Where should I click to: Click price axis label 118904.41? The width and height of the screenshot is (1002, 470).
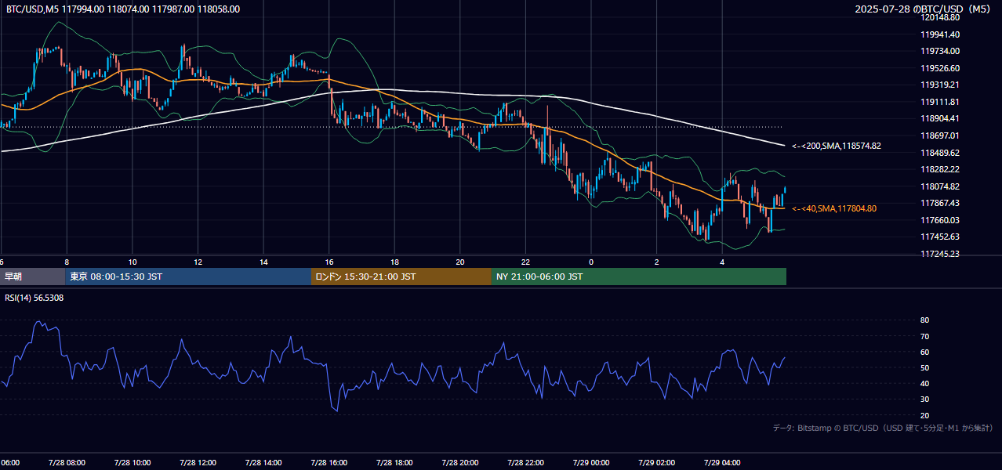940,118
